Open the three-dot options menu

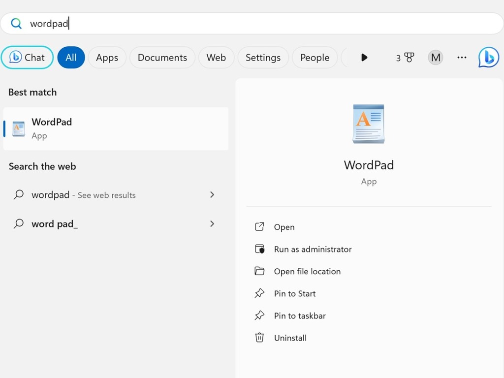coord(462,58)
